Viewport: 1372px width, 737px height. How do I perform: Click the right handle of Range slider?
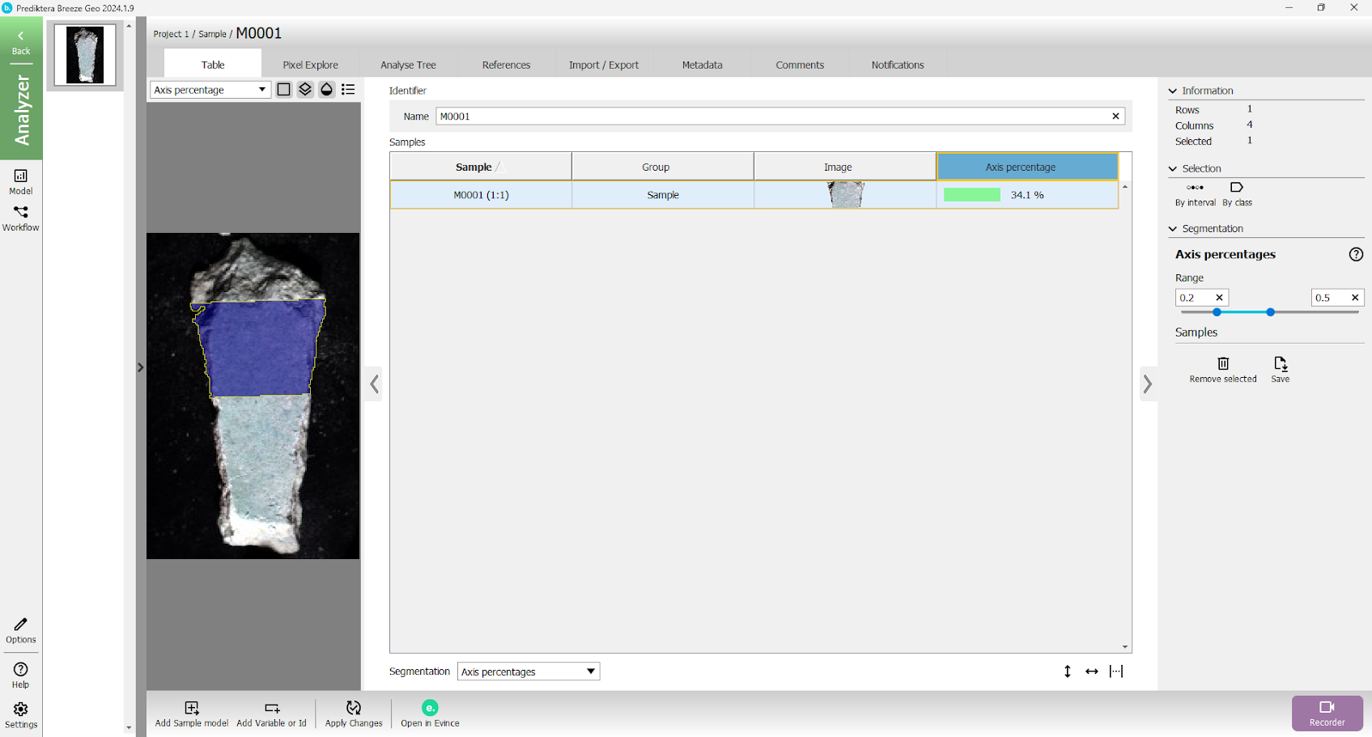click(x=1270, y=312)
